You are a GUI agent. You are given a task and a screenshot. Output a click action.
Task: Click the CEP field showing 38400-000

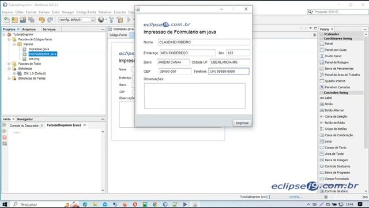[175, 71]
